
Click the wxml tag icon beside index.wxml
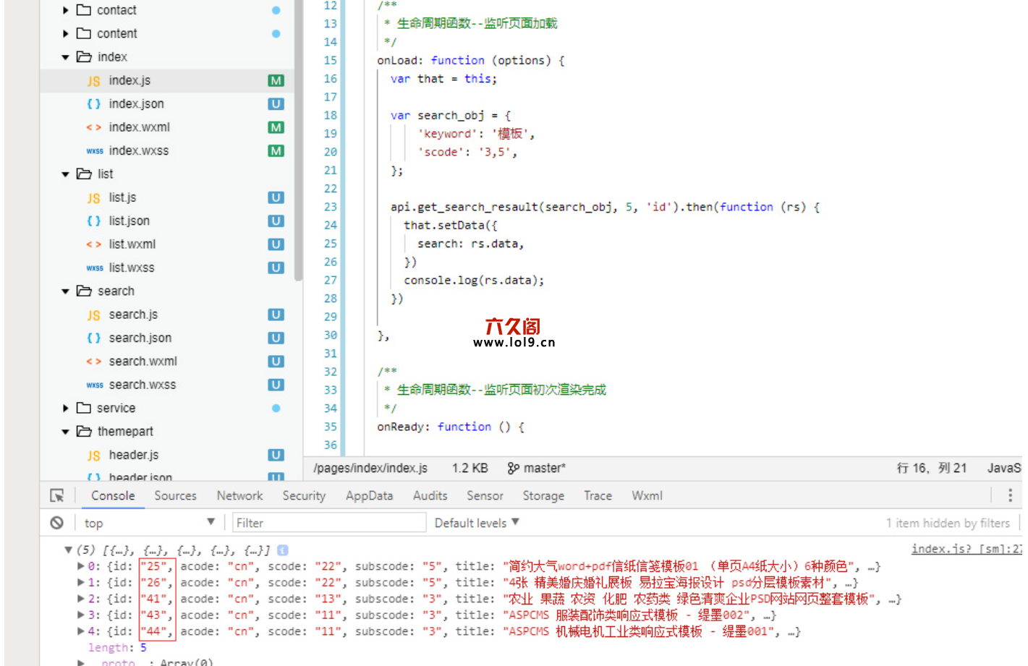point(94,127)
